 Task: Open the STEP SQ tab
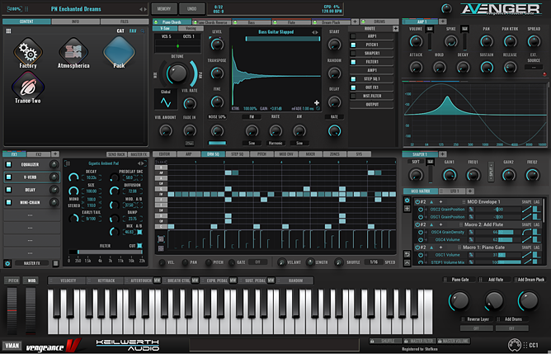pyautogui.click(x=238, y=154)
